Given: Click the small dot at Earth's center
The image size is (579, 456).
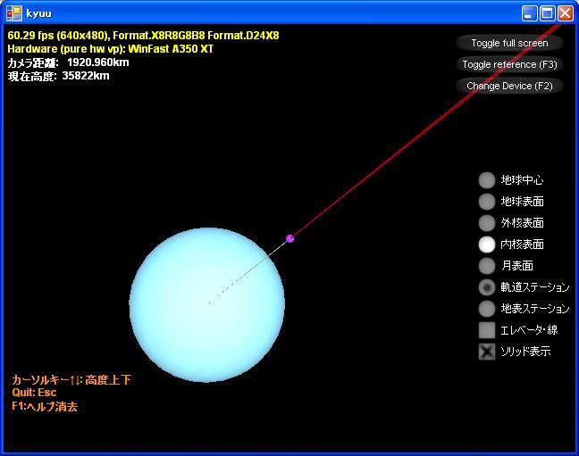Looking at the screenshot, I should pyautogui.click(x=208, y=303).
